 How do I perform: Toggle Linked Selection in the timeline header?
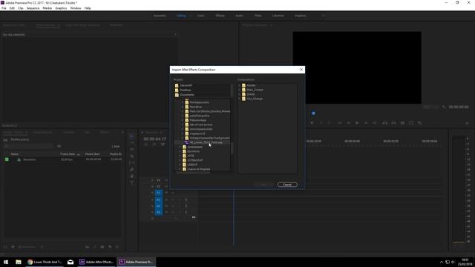tap(163, 145)
